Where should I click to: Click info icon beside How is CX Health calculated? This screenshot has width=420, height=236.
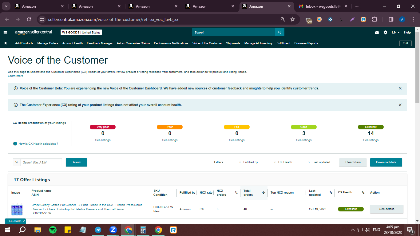pos(15,144)
